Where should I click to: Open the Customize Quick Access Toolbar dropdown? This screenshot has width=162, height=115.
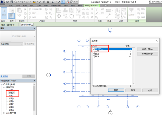coord(77,2)
